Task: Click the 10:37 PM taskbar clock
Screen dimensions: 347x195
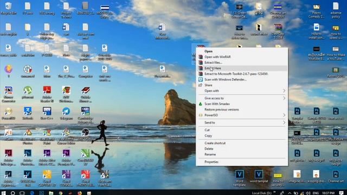Action: [x=329, y=193]
